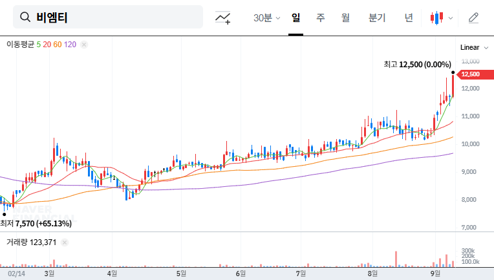Open the Linear scale selector
This screenshot has height=280, width=494.
click(469, 47)
